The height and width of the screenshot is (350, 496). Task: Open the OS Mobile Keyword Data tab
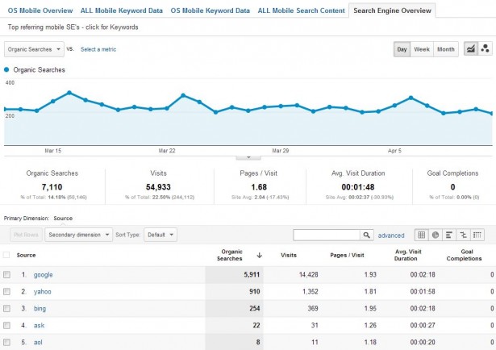point(210,10)
